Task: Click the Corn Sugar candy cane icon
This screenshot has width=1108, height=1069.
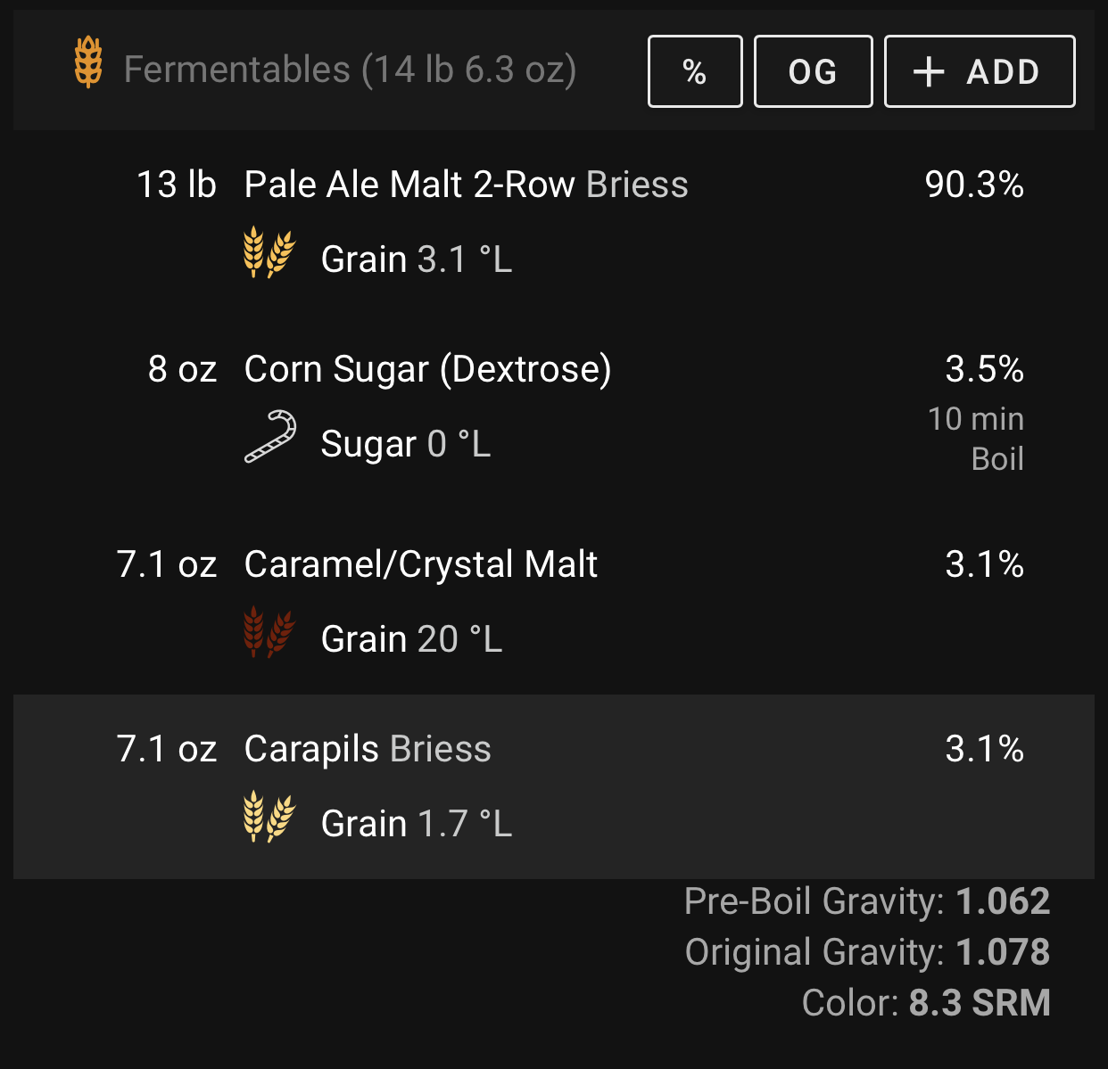Action: pyautogui.click(x=270, y=437)
